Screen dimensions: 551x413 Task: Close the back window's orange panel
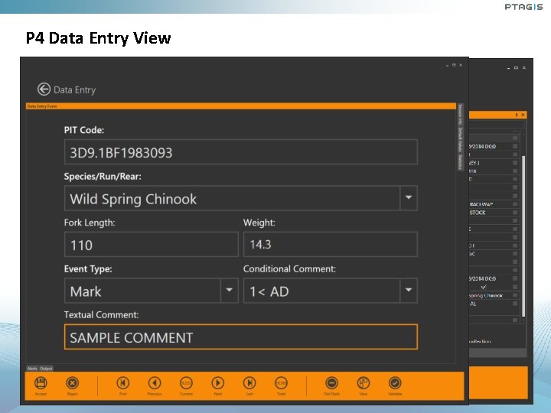point(523,115)
